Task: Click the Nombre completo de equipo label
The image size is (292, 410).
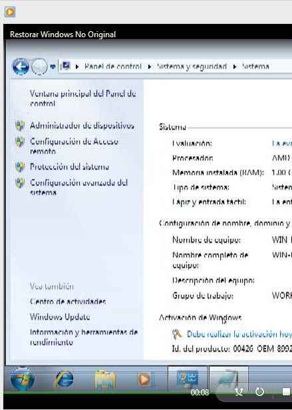Action: point(210,260)
